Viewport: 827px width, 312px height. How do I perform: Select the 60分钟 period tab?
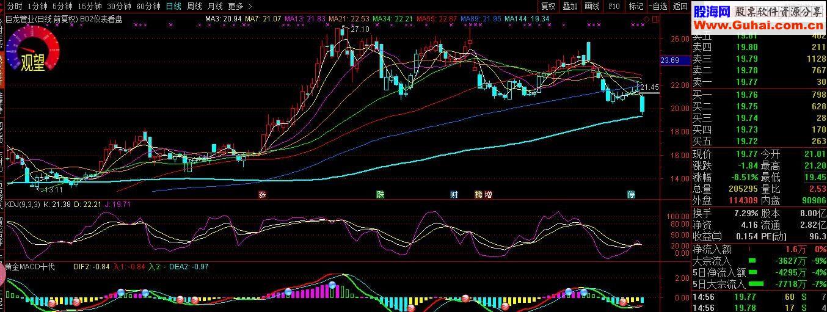tap(148, 6)
